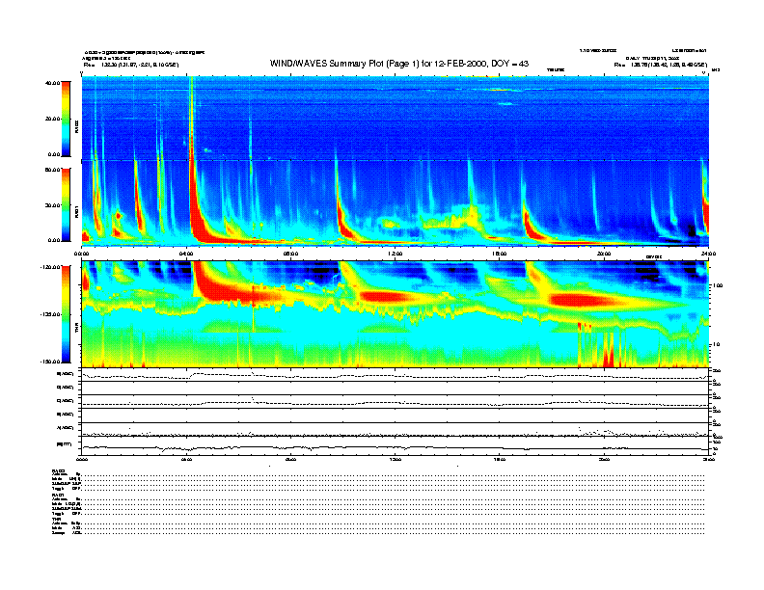This screenshot has height=590, width=764.
Task: Click '16:00' tick label under RAD1 spectrogram
Action: coord(500,254)
